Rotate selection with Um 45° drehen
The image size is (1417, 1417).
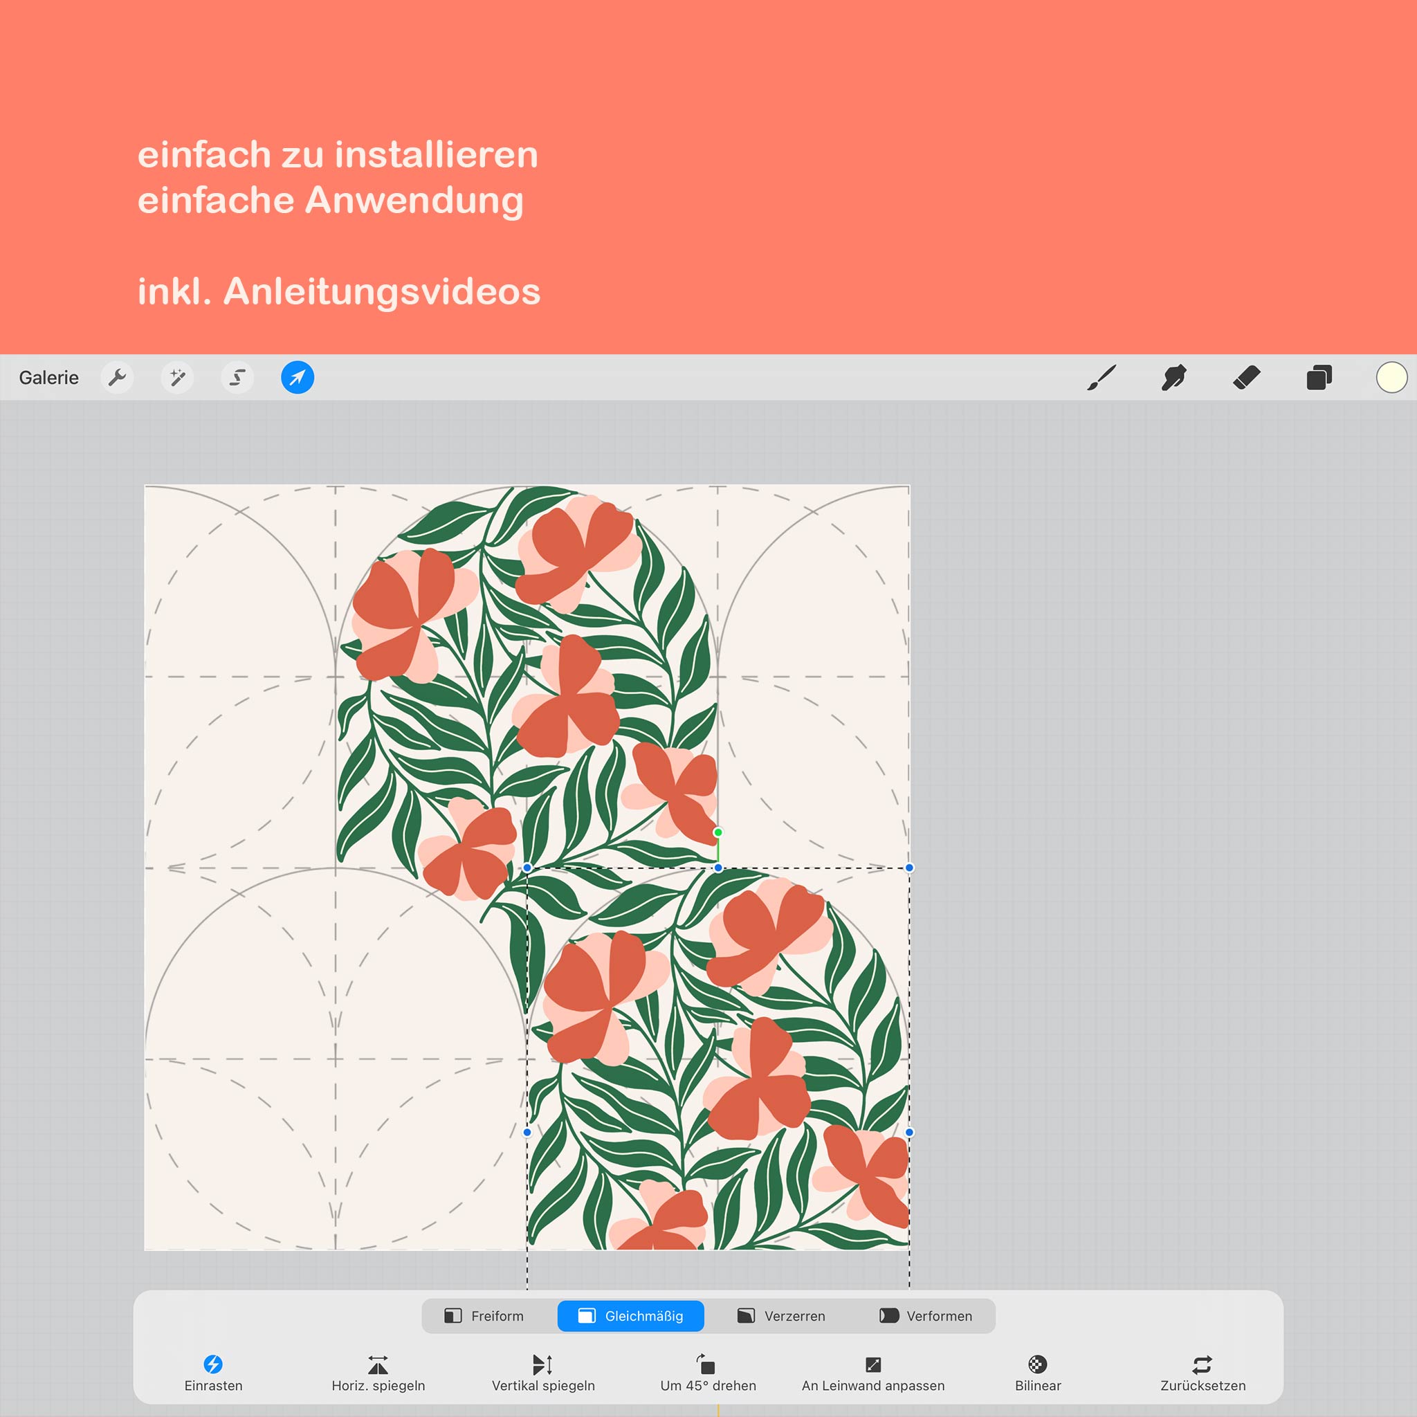tap(708, 1373)
